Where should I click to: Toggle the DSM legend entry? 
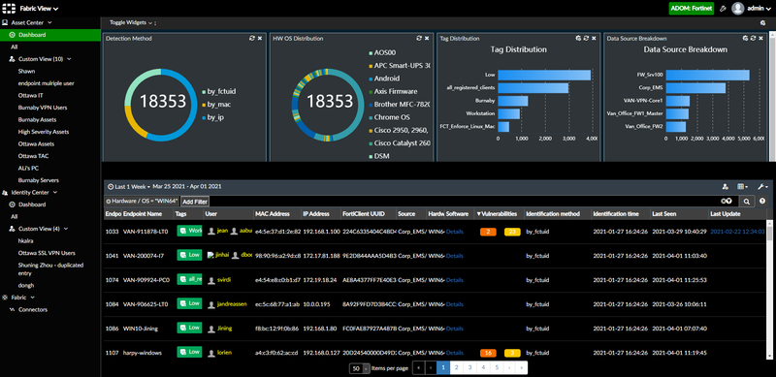click(378, 156)
